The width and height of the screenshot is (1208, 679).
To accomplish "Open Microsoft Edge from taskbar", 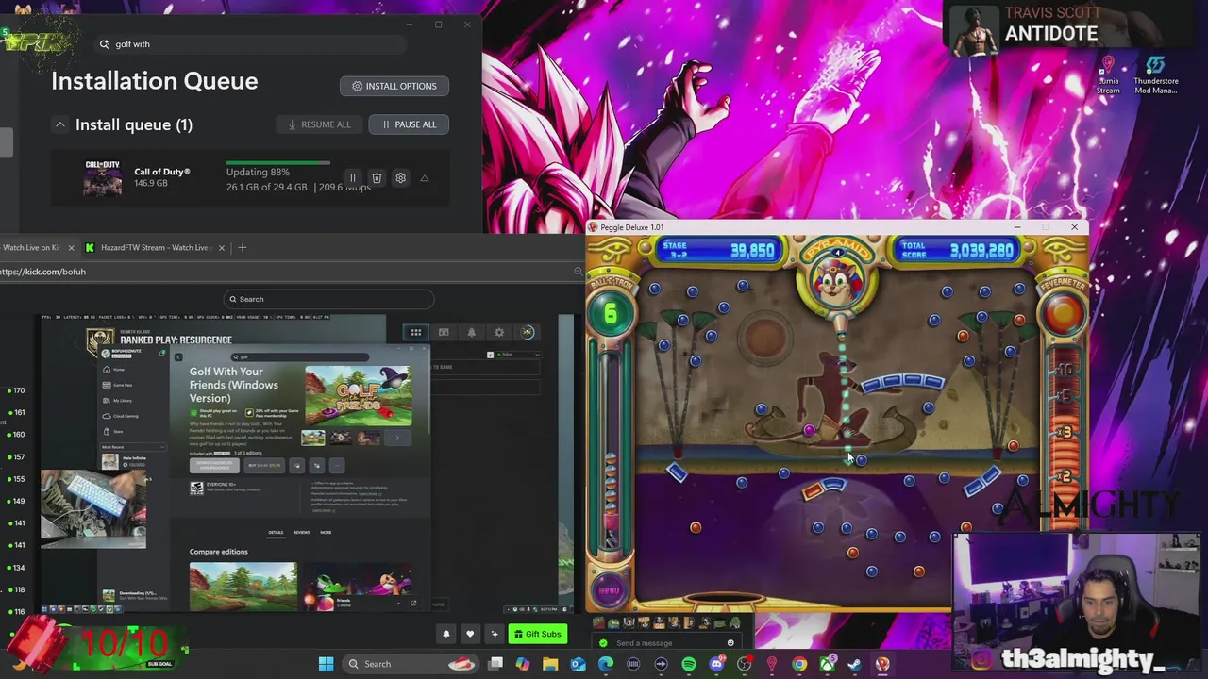I will point(606,664).
